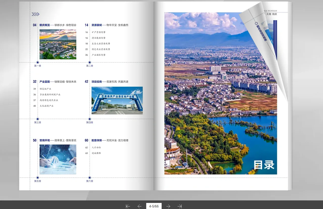The image size is (323, 209).
Task: Select the 第五章 node on the dotted line
Action: click(x=38, y=177)
